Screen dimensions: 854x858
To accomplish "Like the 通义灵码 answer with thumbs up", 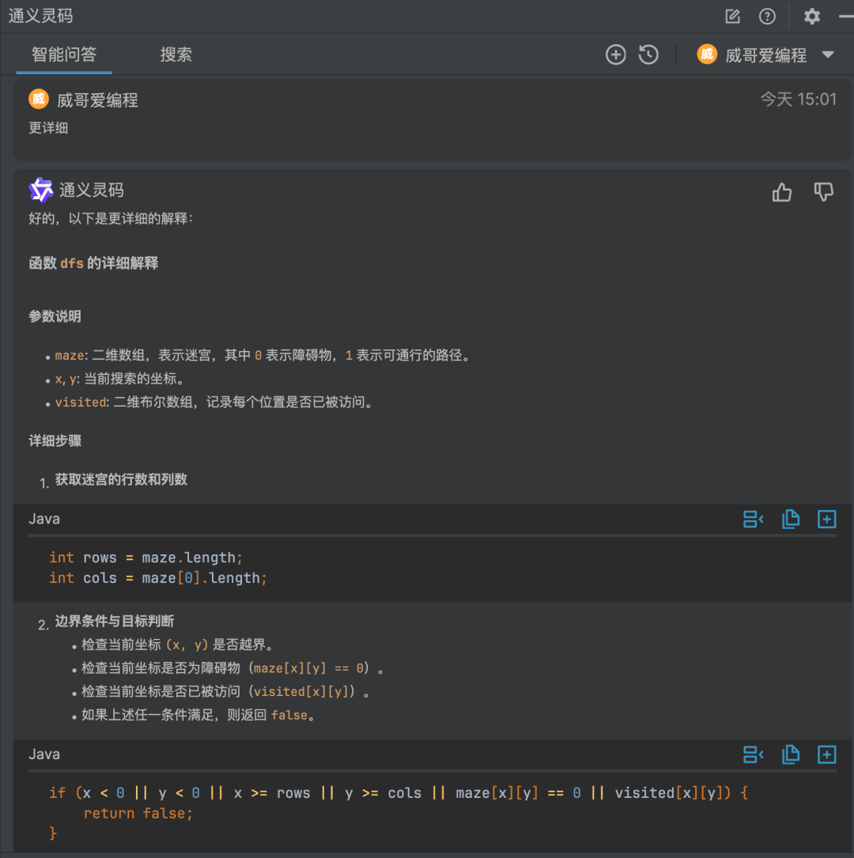I will tap(782, 192).
